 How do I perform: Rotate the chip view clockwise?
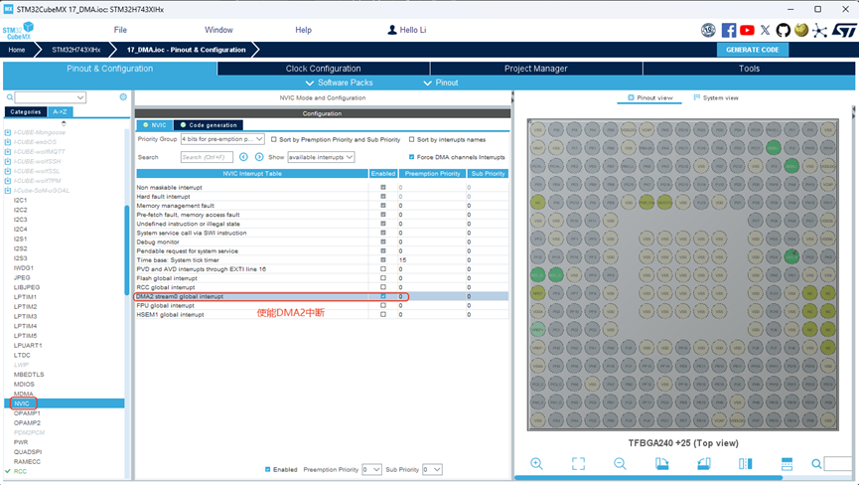661,463
